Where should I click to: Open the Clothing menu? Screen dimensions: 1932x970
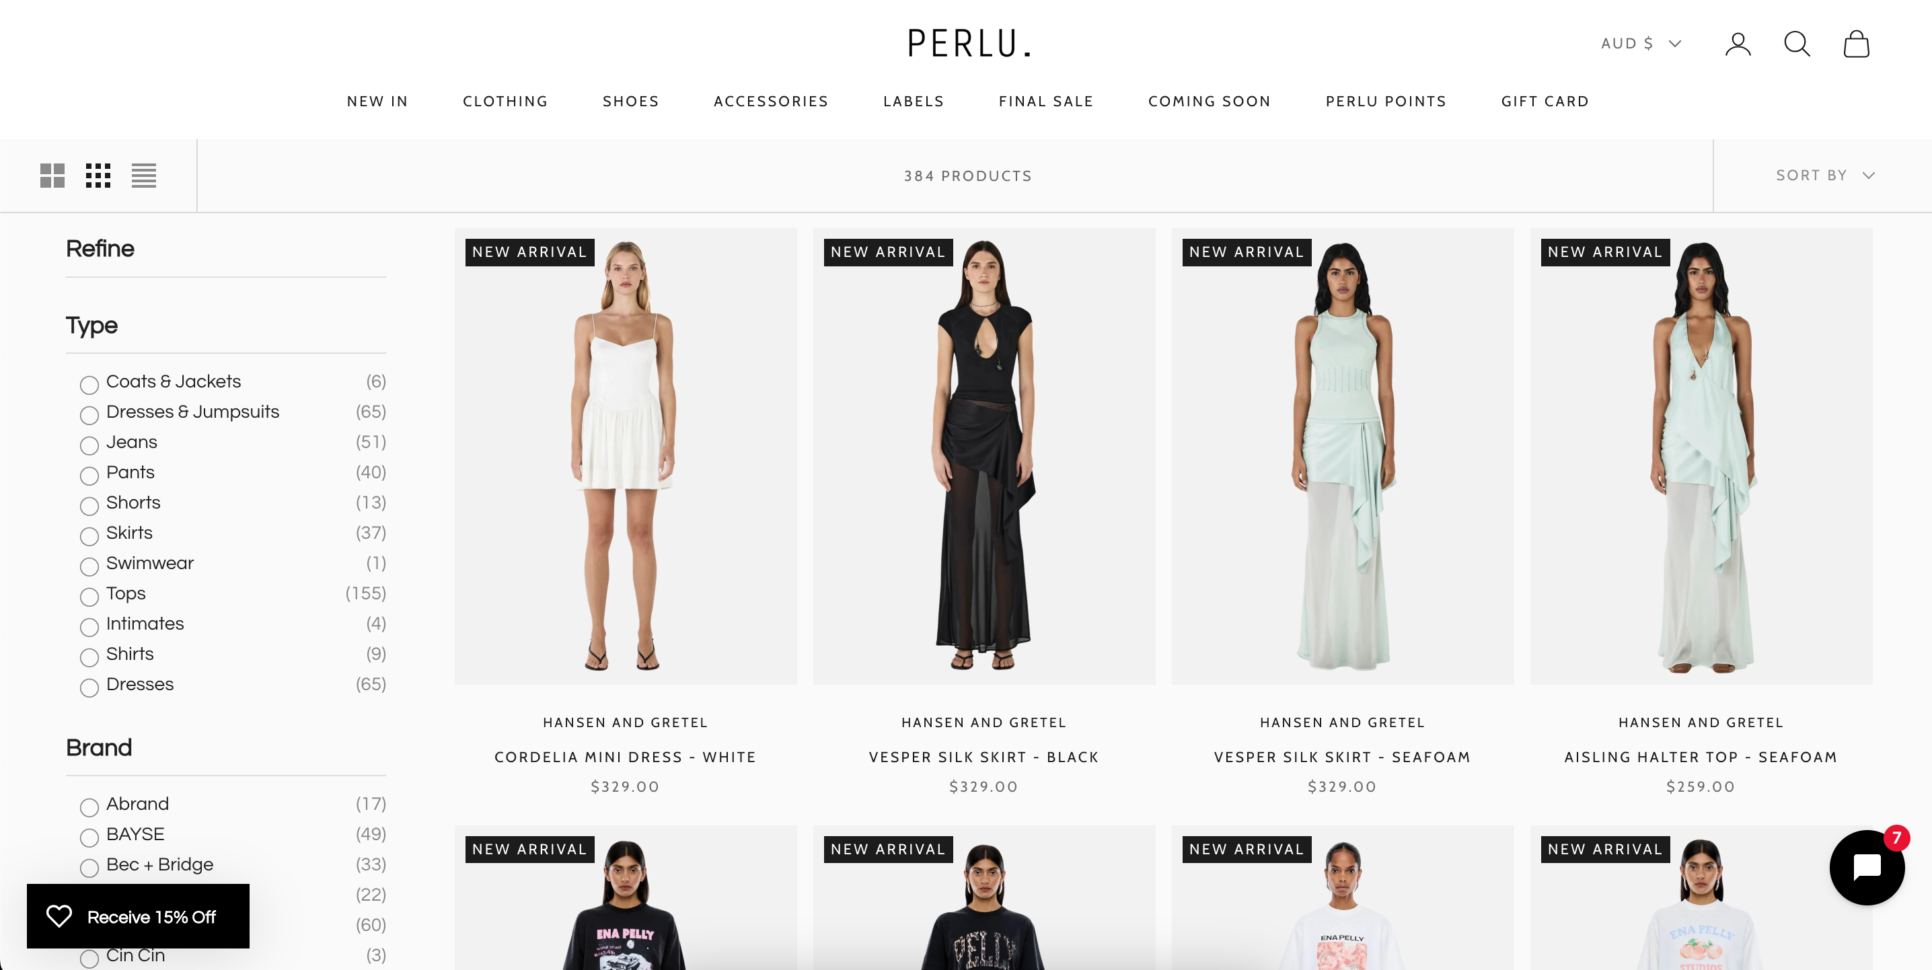point(505,102)
